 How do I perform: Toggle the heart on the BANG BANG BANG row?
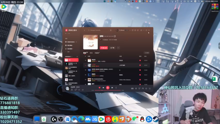(x=140, y=70)
